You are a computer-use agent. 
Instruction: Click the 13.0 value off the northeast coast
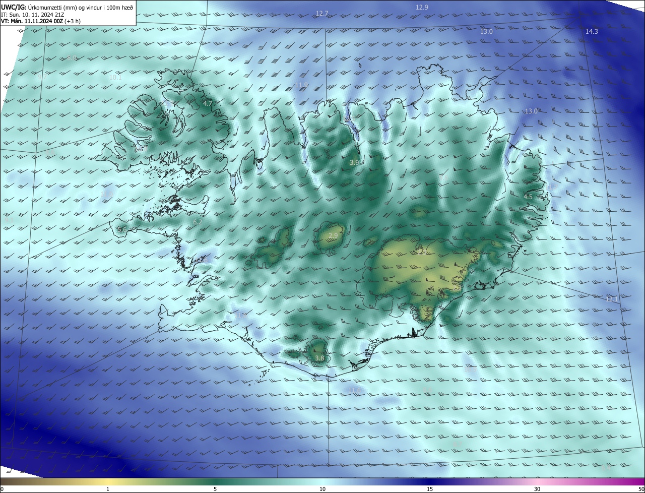click(x=531, y=111)
